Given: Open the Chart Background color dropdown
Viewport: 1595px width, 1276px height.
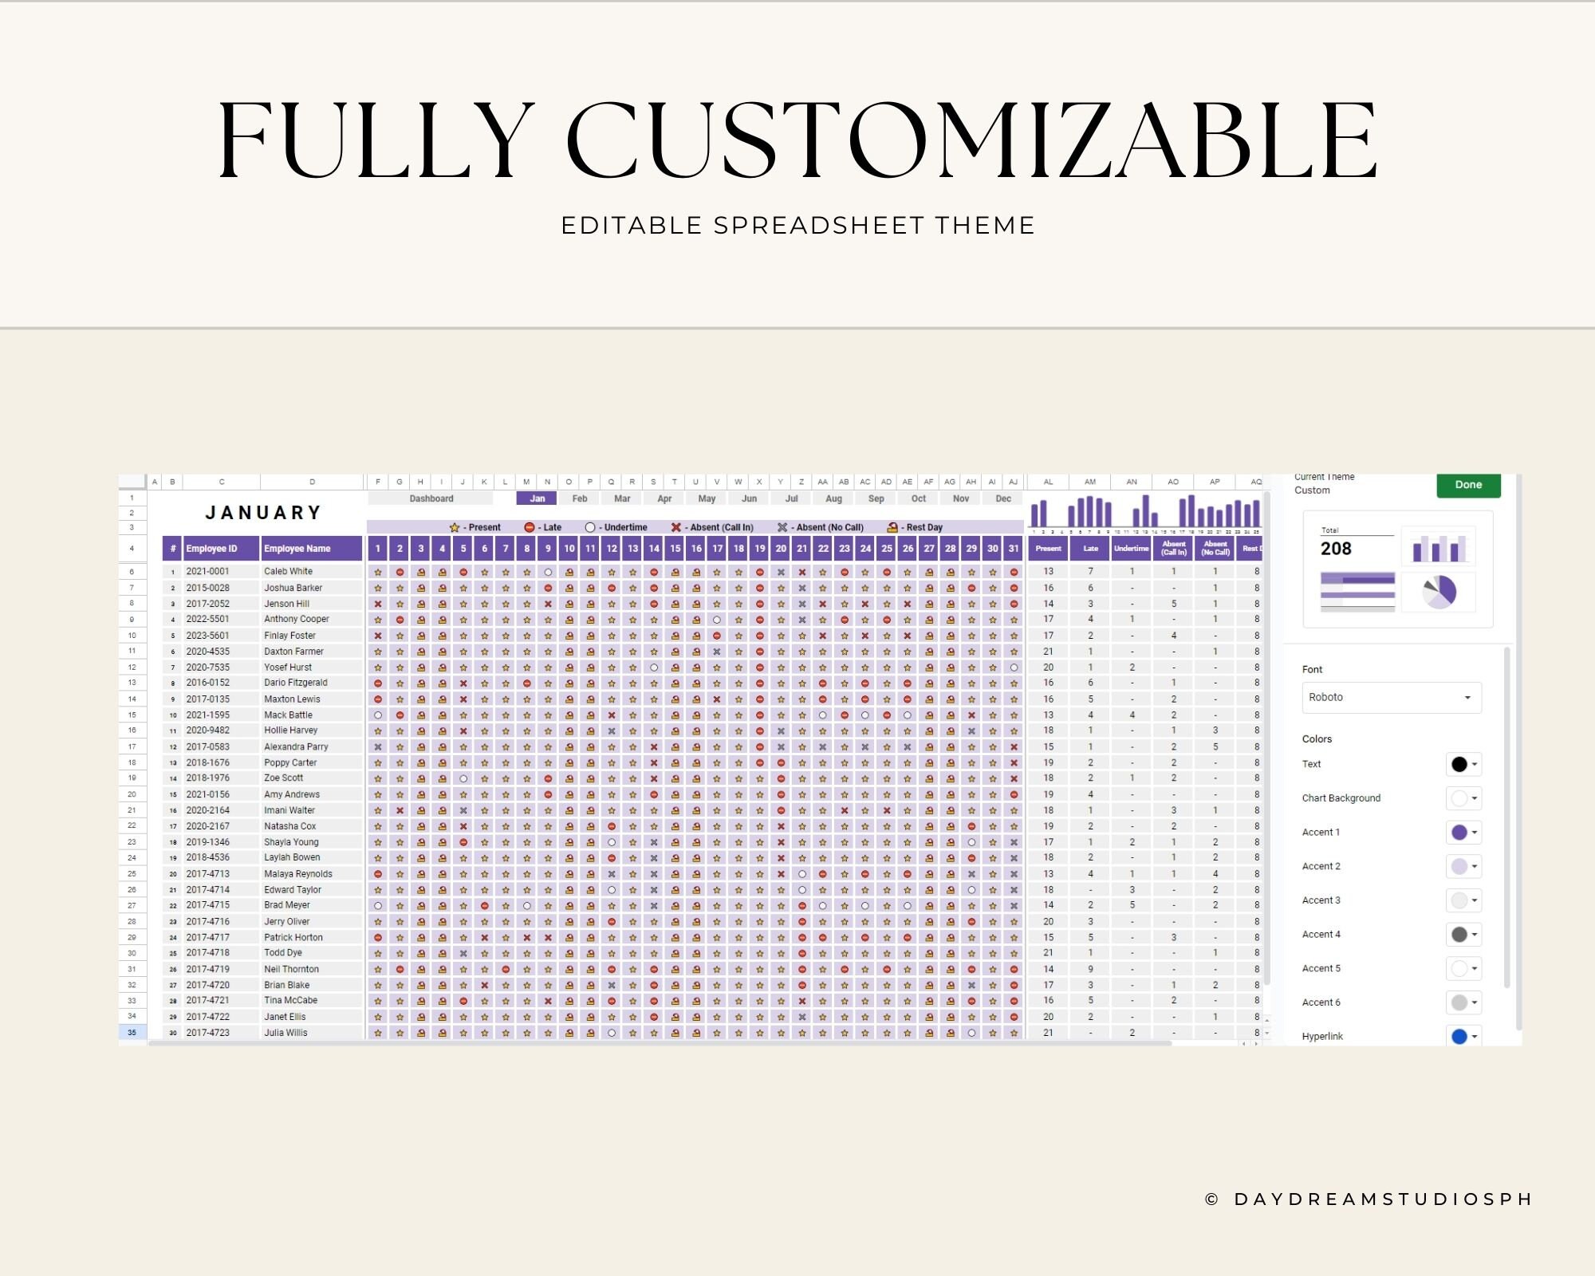Looking at the screenshot, I should [1463, 798].
